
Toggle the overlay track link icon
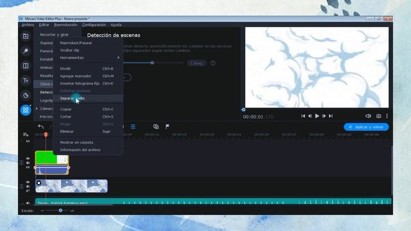tap(28, 167)
